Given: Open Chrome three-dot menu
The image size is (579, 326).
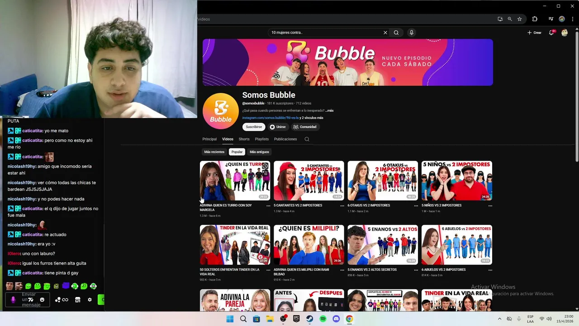Looking at the screenshot, I should [573, 19].
